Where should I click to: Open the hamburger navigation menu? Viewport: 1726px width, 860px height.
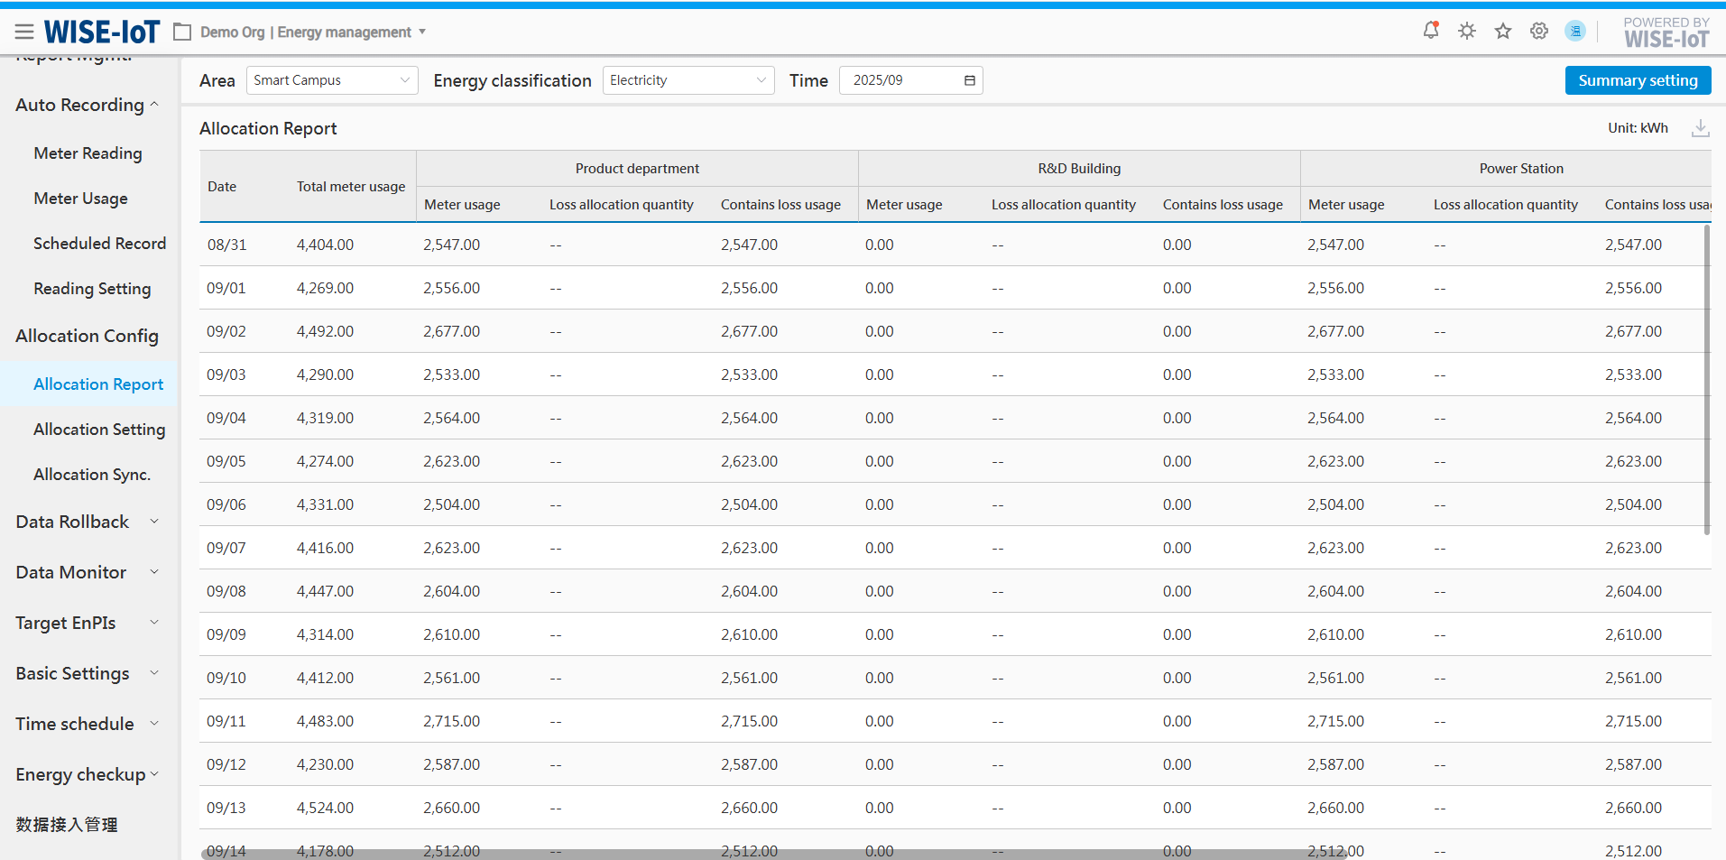click(24, 32)
